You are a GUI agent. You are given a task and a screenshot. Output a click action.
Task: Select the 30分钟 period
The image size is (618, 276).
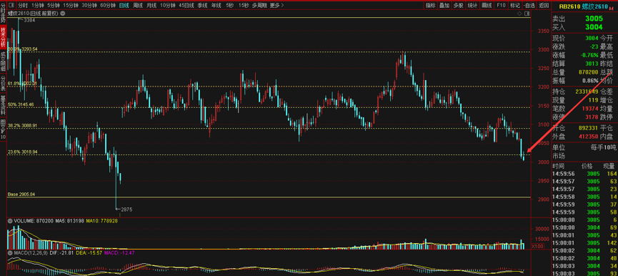tap(89, 6)
